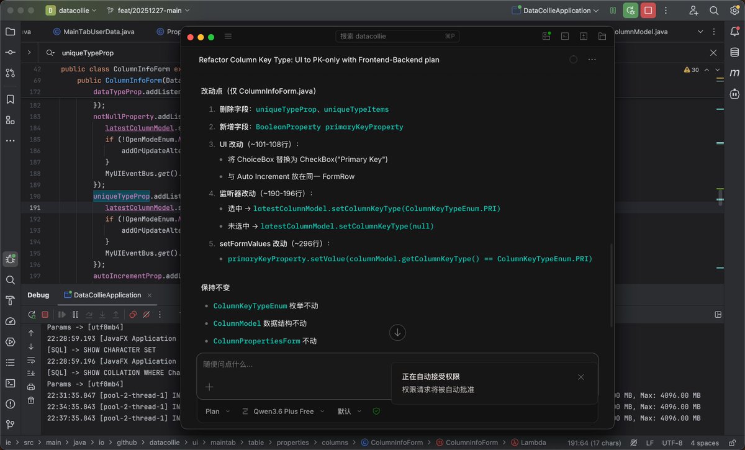Open the TODO list tool window
The height and width of the screenshot is (450, 745).
(10, 362)
